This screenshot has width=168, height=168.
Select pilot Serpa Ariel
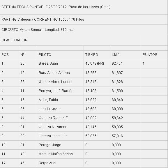click(47, 163)
